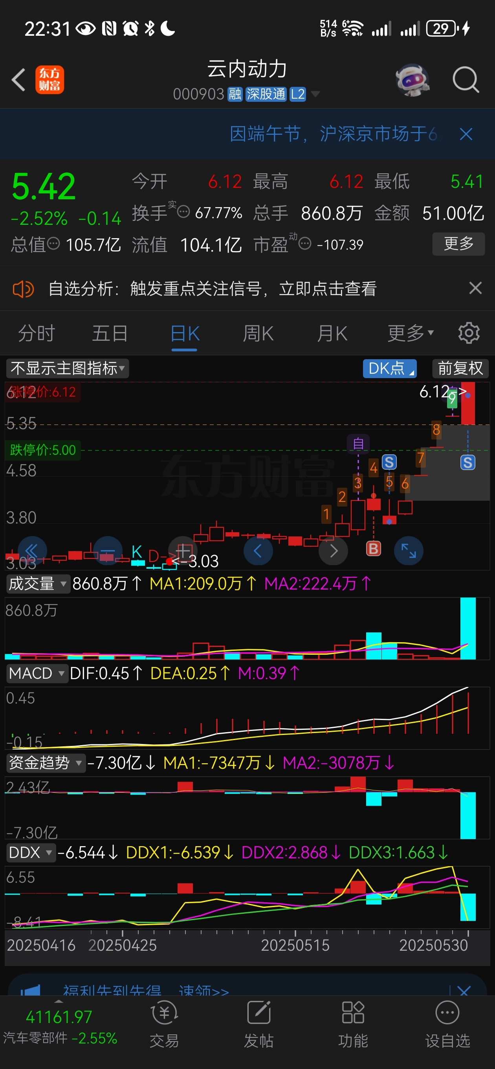Jump to earliest candles double-left arrow
This screenshot has height=1069, width=495.
(x=31, y=551)
